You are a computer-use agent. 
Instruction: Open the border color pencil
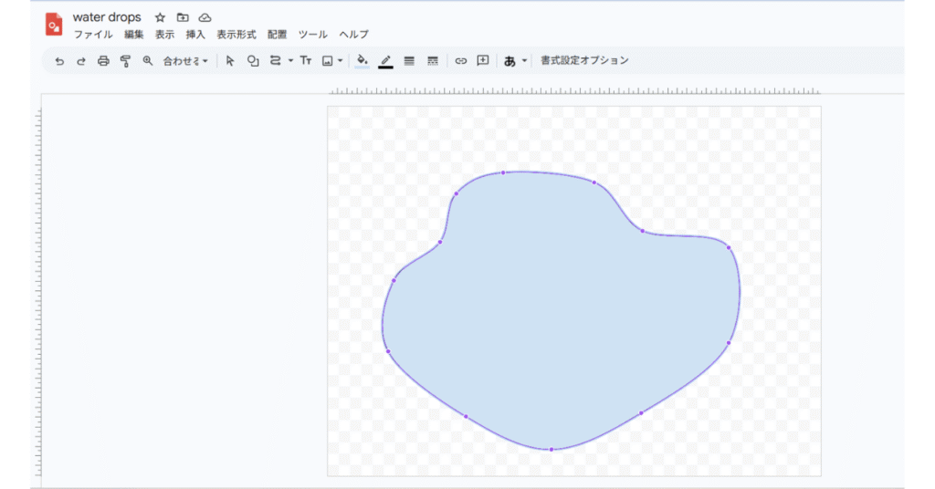point(386,61)
